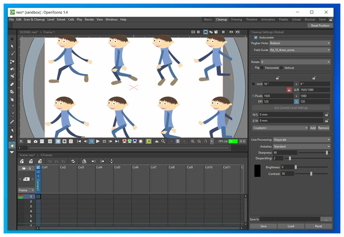Click the snapshot camera icon below viewer
The height and width of the screenshot is (237, 344).
(36, 142)
